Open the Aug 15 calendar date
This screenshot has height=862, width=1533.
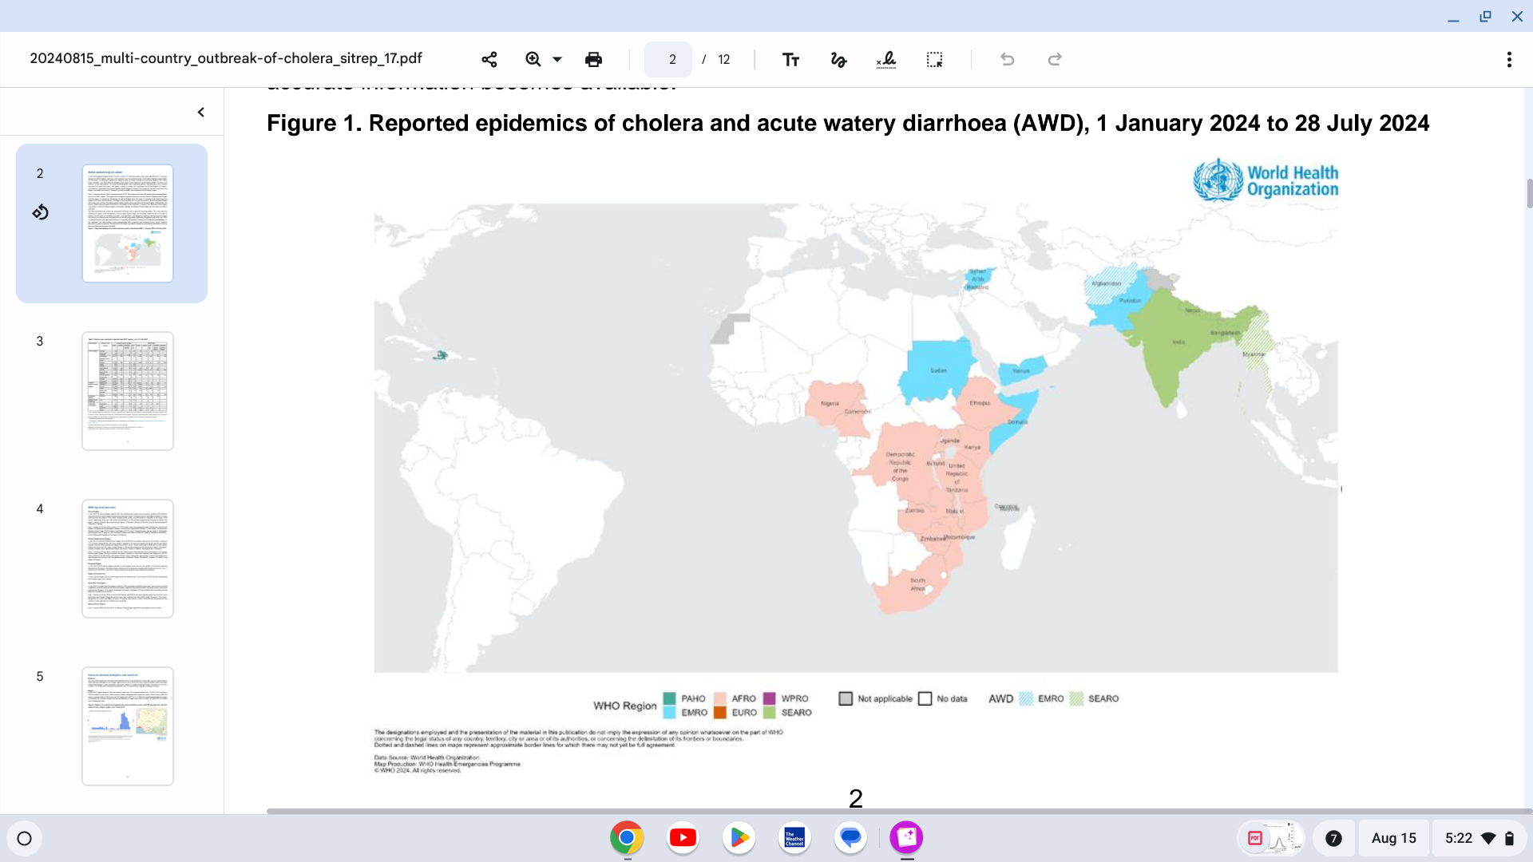click(1393, 838)
